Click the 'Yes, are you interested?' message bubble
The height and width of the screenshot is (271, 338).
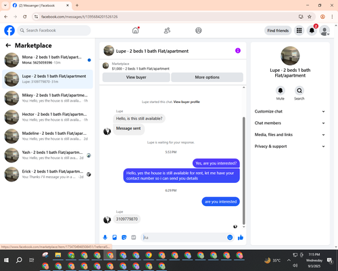216,163
